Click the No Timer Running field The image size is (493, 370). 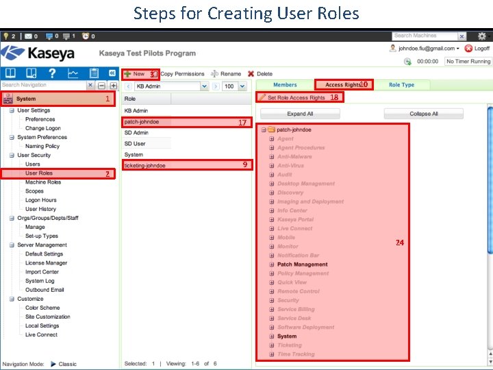[468, 62]
